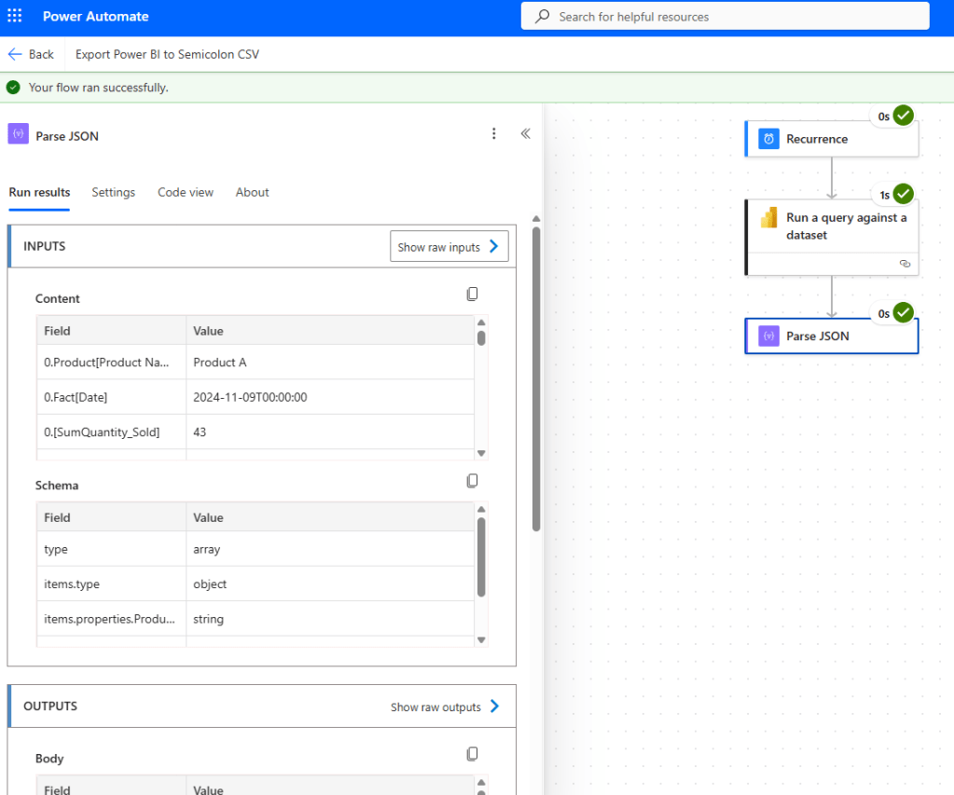This screenshot has height=795, width=954.
Task: Click the search for helpful resources field
Action: (x=725, y=16)
